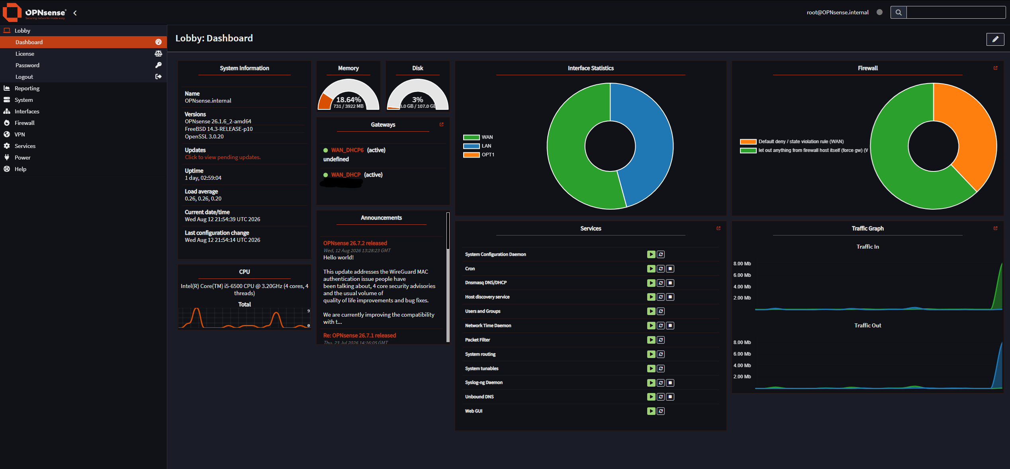
Task: Open the Traffic Graph widget external link icon
Action: (995, 228)
